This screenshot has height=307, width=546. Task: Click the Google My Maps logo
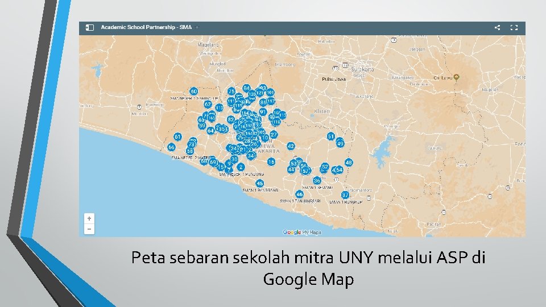tap(302, 232)
